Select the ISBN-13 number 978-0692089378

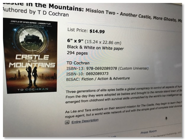coord(102,69)
